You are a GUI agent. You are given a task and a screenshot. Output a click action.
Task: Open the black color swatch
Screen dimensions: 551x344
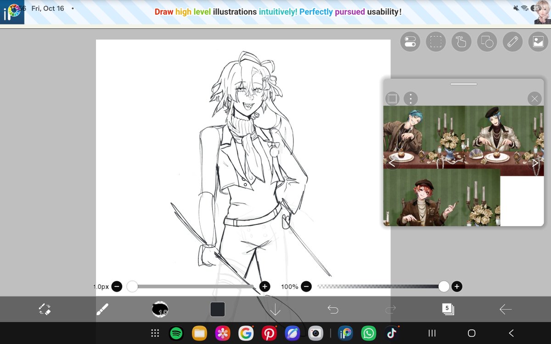coord(218,309)
